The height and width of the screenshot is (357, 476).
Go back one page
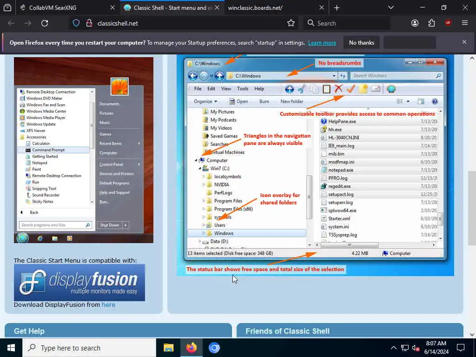(x=11, y=23)
